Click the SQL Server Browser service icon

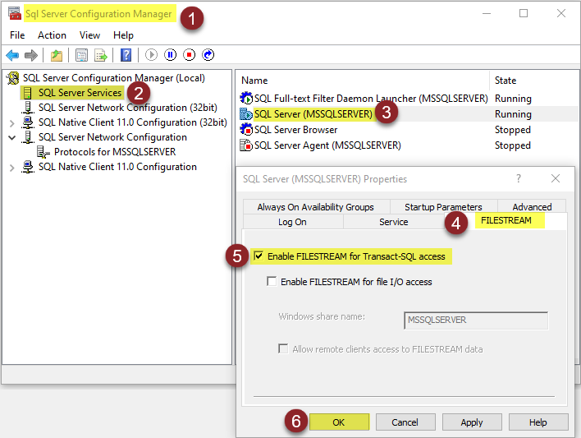(246, 130)
